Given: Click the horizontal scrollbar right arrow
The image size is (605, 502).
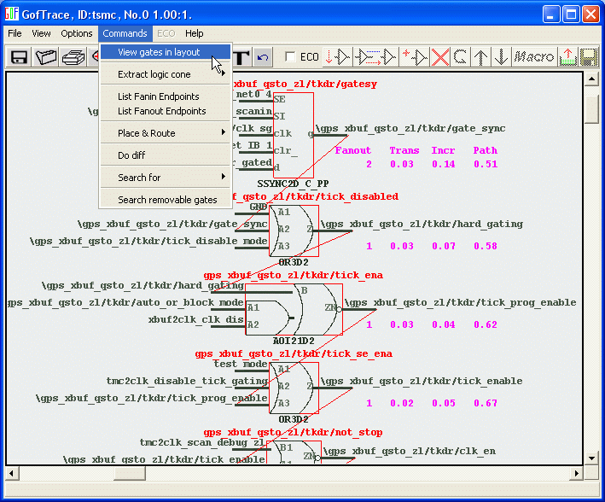Looking at the screenshot, I should click(x=577, y=473).
